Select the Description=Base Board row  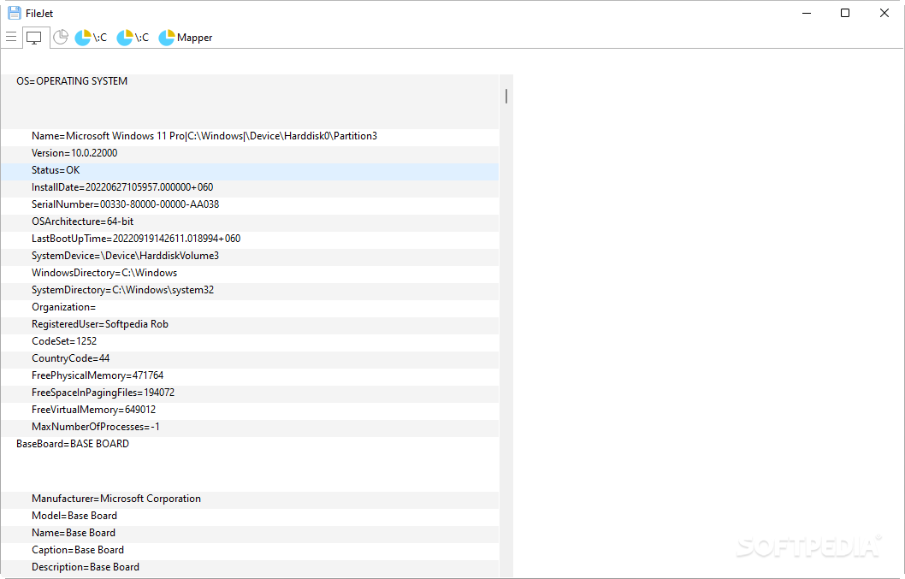click(x=250, y=568)
